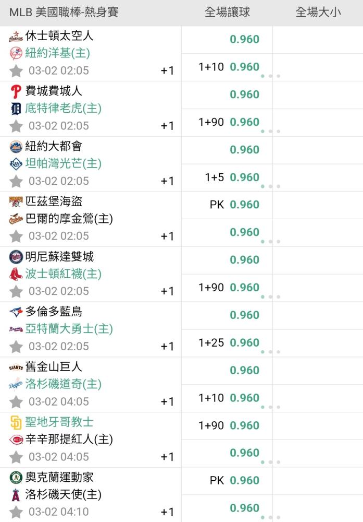Toggle favorite star for 匹茲堡海盜 match
This screenshot has height=522, width=363.
pos(16,236)
